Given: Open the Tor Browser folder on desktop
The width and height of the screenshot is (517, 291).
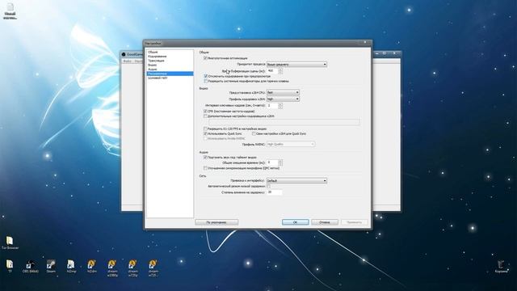Looking at the screenshot, I should pyautogui.click(x=10, y=242).
